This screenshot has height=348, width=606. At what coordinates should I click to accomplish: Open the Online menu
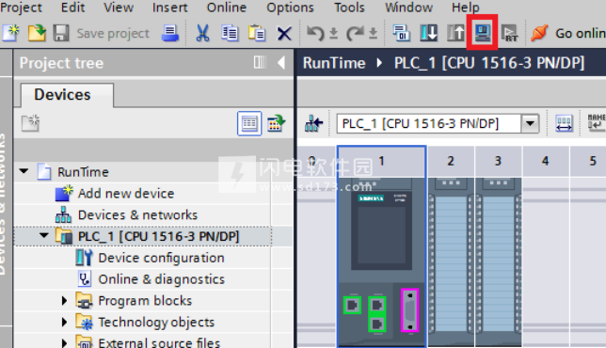click(227, 8)
